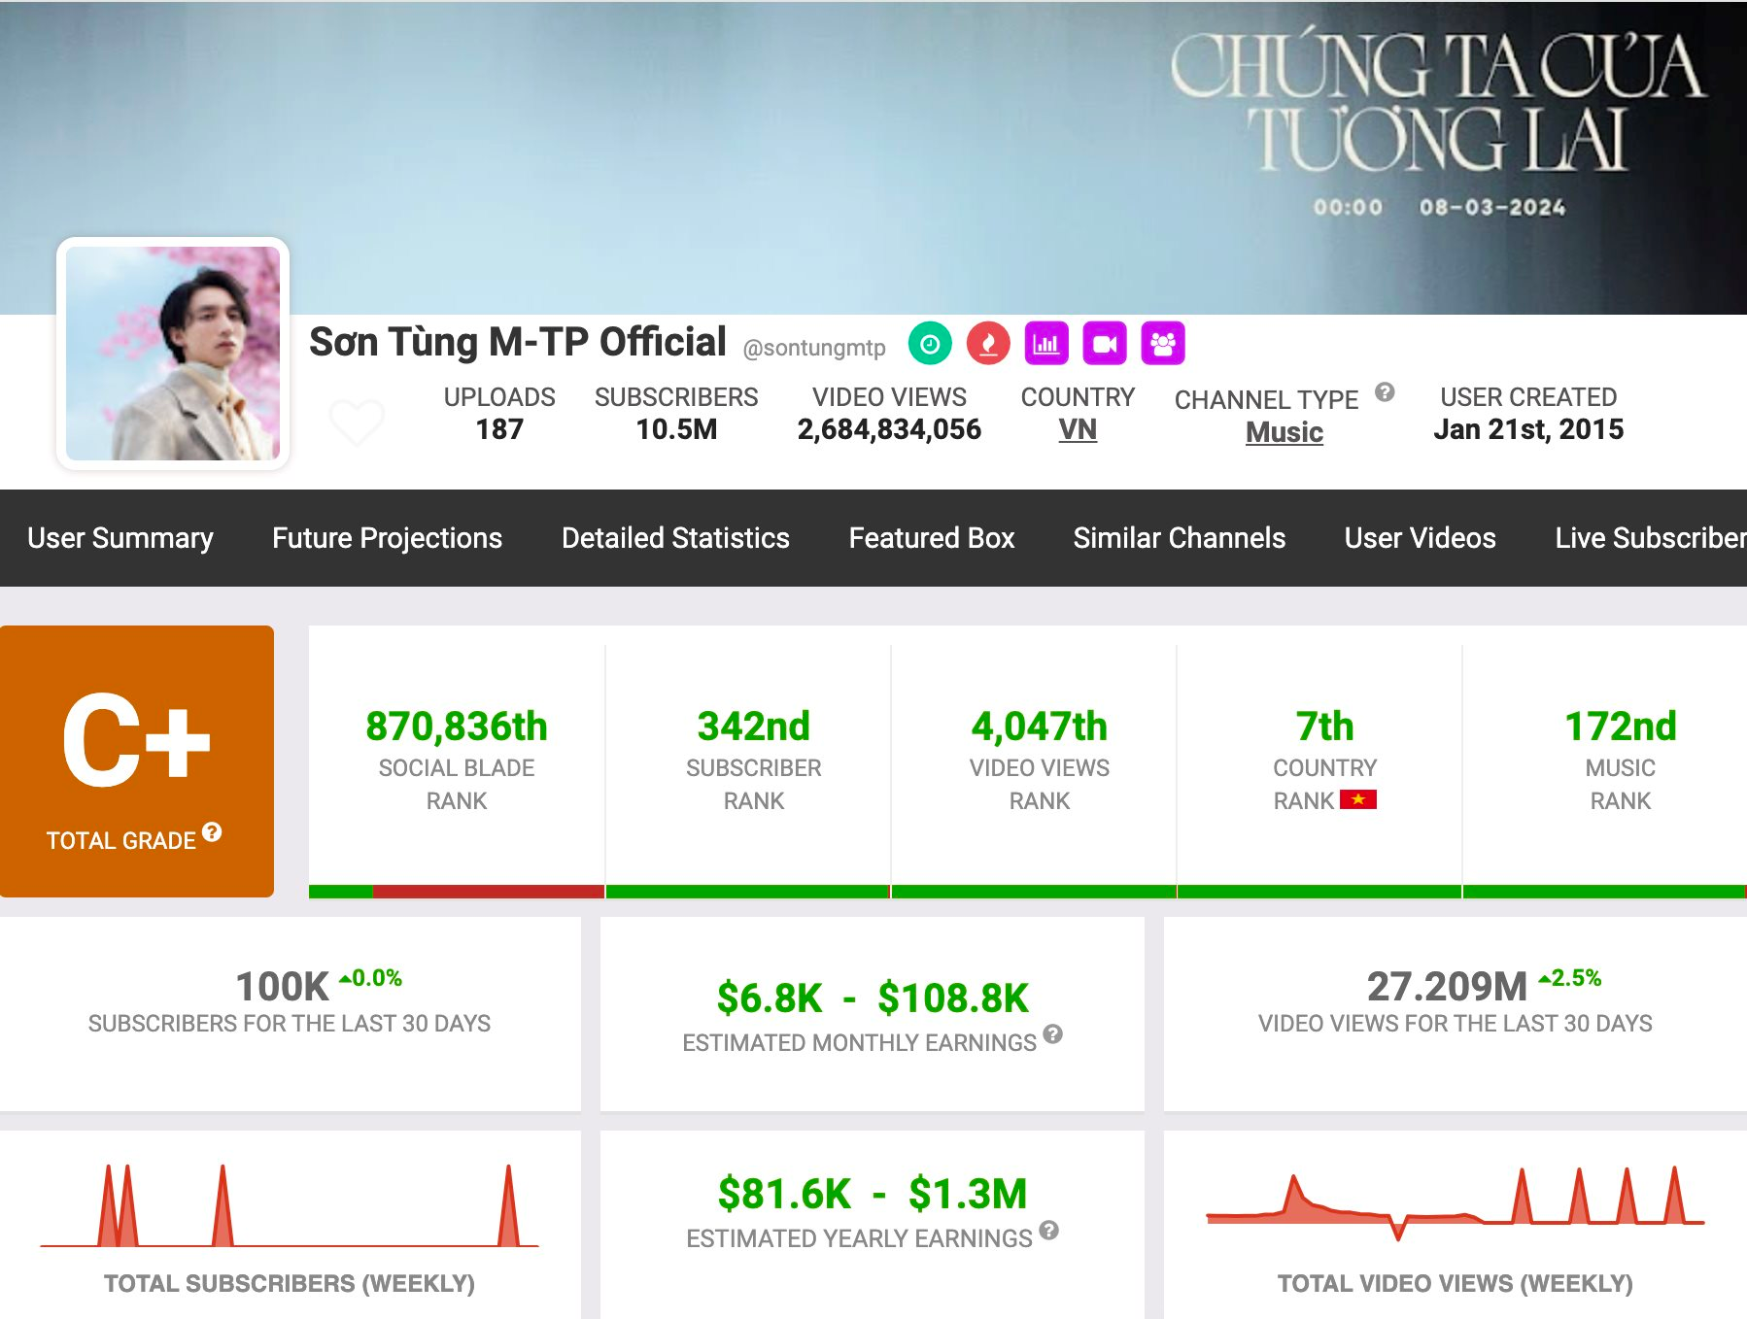Open the purple bar chart icon
This screenshot has width=1747, height=1319.
1046,344
